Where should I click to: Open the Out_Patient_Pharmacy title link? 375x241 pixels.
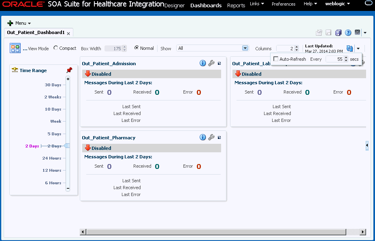[x=109, y=138]
